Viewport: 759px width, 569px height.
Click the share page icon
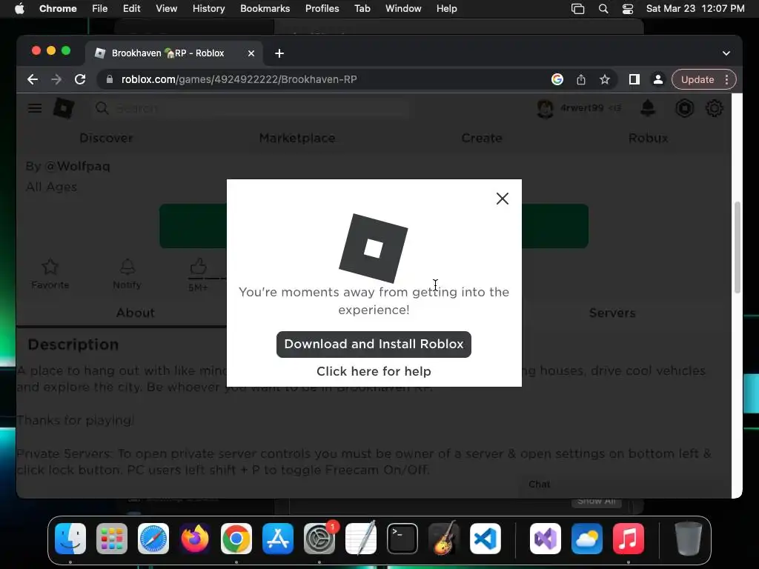(581, 79)
